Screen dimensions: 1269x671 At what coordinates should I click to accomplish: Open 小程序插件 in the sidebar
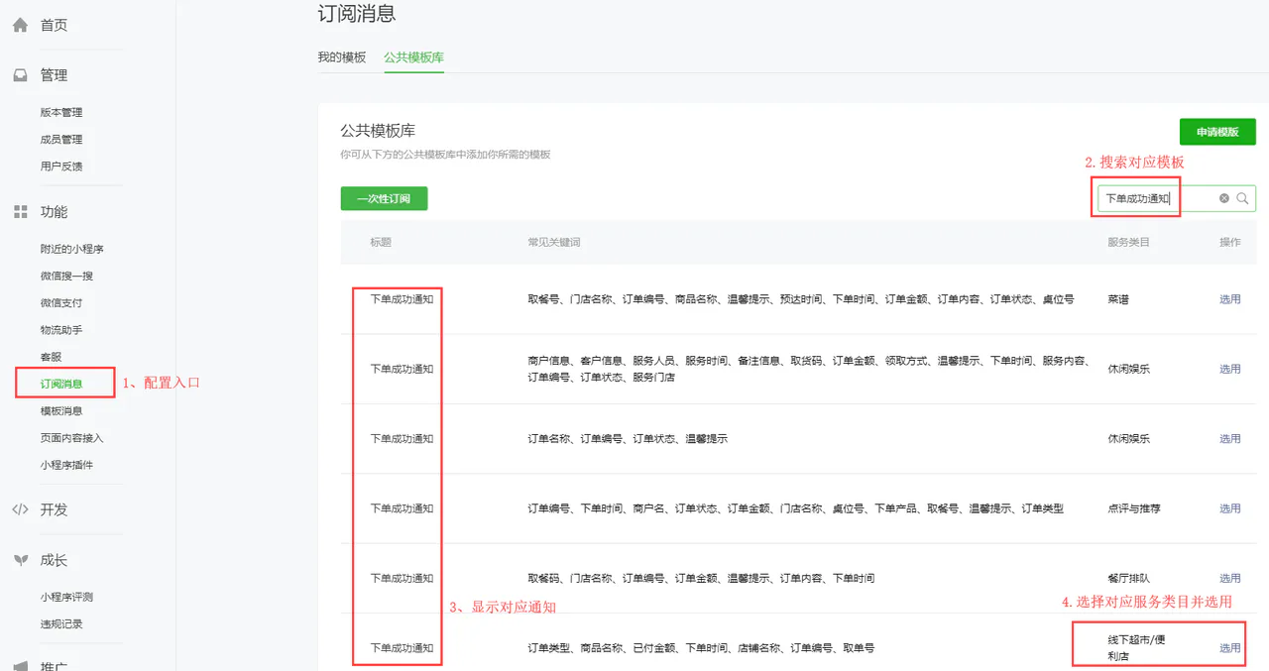(66, 464)
